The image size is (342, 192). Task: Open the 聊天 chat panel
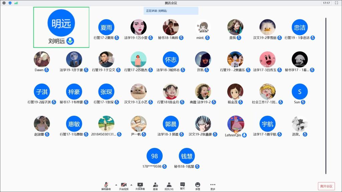[x=183, y=186]
